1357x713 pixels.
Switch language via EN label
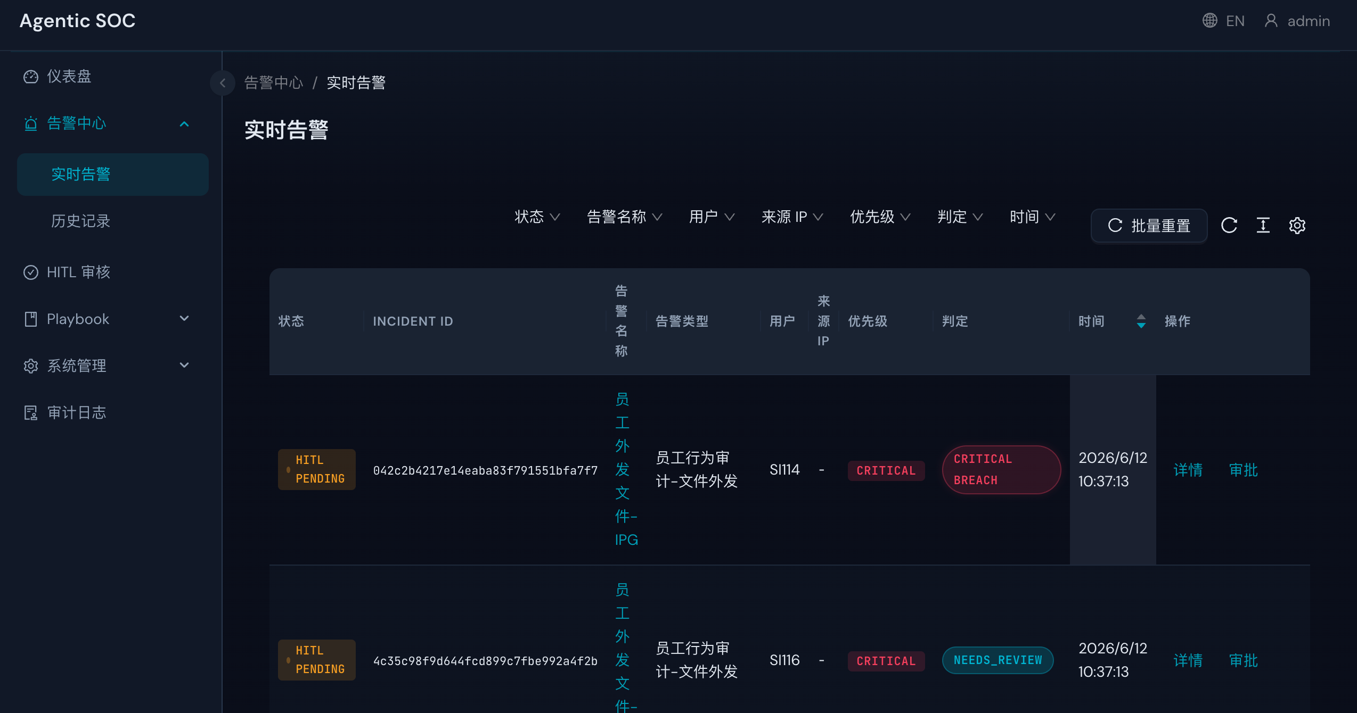1235,21
